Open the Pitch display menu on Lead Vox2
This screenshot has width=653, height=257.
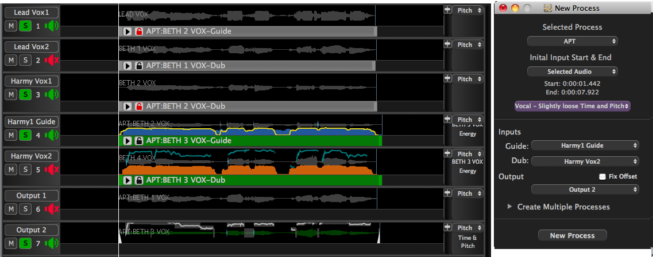click(469, 45)
